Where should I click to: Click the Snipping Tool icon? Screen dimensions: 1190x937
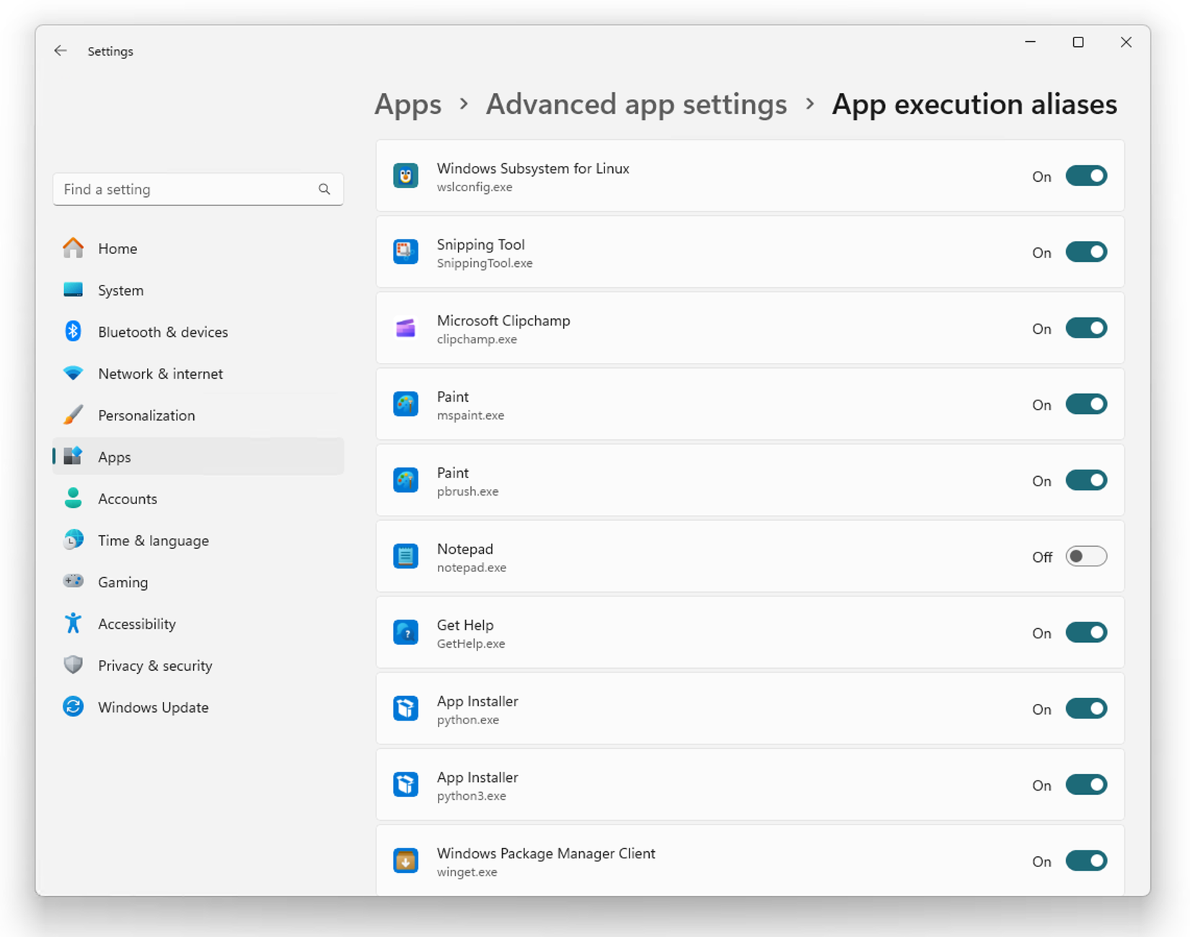(x=406, y=252)
